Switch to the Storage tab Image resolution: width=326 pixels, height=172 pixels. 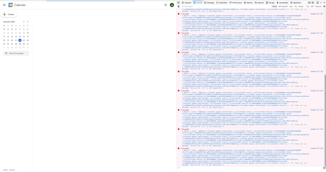click(x=270, y=2)
